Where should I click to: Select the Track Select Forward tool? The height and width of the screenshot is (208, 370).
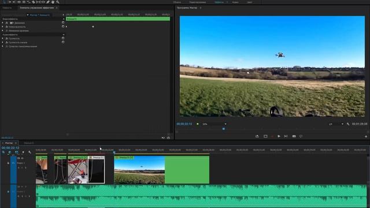[10, 2]
